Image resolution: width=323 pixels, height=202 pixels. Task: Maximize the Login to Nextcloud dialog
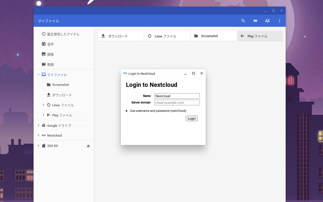[194, 73]
